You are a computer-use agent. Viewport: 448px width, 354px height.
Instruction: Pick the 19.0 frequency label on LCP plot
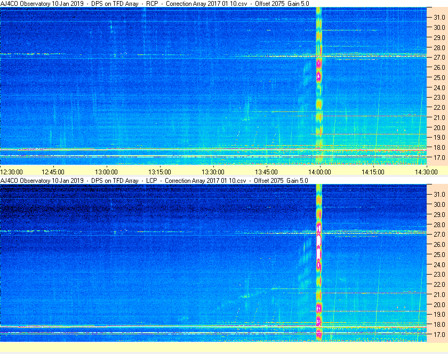439,315
